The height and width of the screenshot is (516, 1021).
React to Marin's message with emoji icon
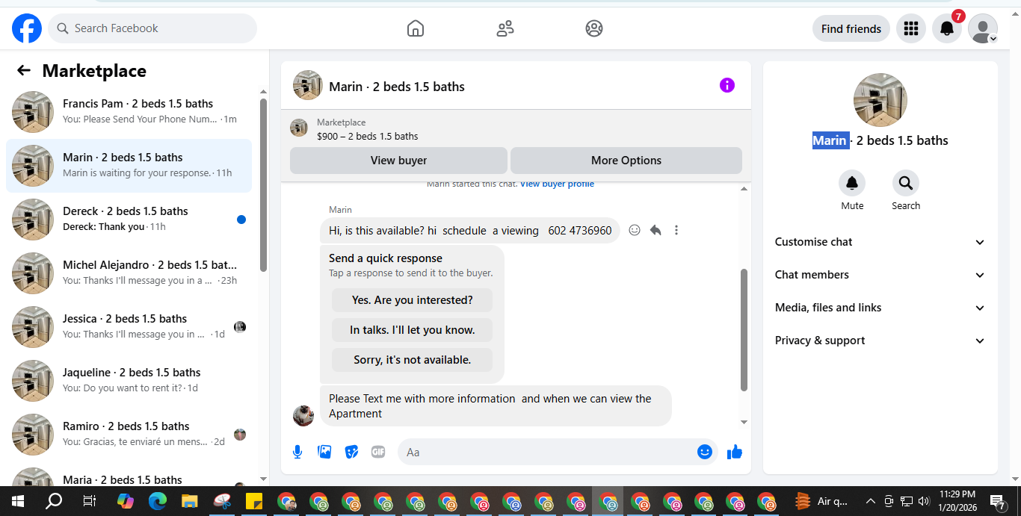(x=635, y=230)
